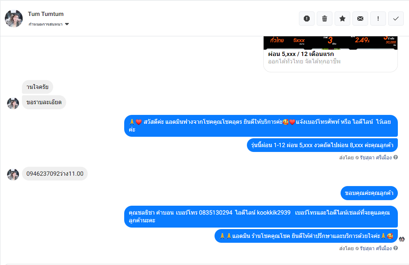This screenshot has height=265, width=409.
Task: Select the installment price details message
Action: (x=322, y=145)
